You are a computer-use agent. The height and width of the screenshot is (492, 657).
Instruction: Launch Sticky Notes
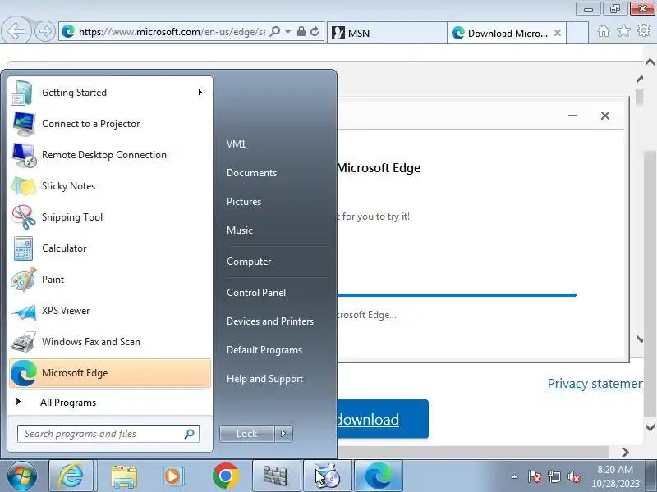click(109, 186)
